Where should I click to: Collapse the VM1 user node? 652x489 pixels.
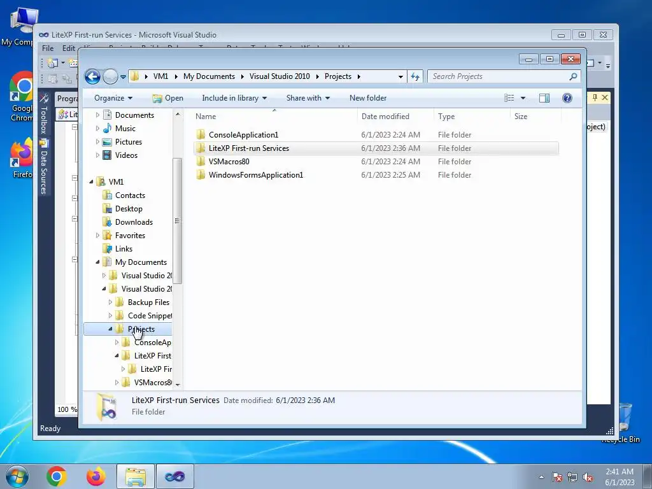(x=91, y=181)
